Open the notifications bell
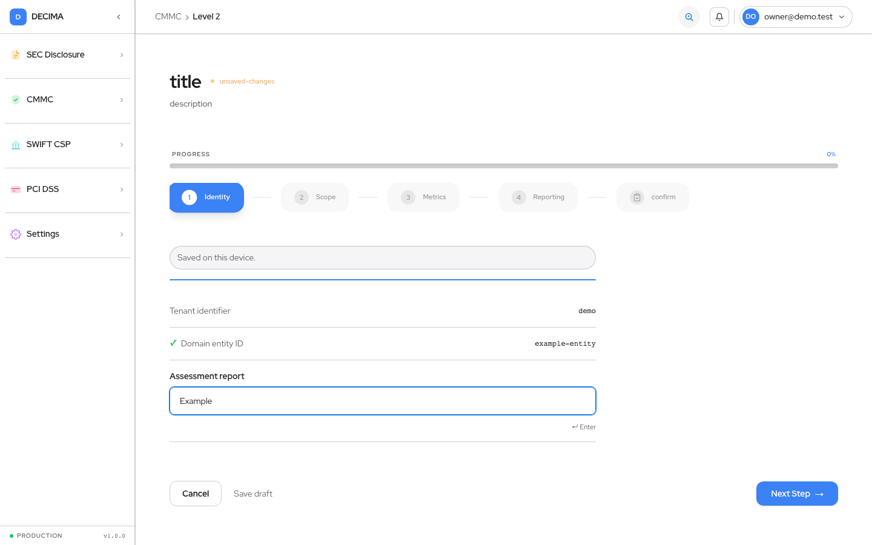872x545 pixels. tap(719, 17)
